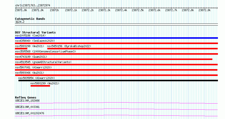
Task: Click ruler position 23872.2k
Action: pyautogui.click(x=88, y=10)
